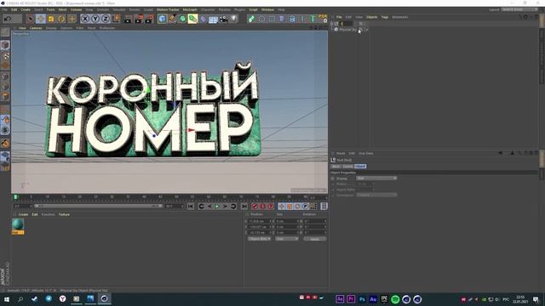
Task: Click the timeline preview range slider bar
Action: [x=99, y=206]
